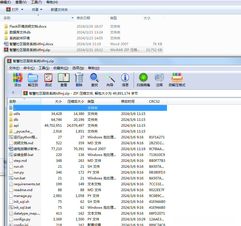Open the 向导 (Wizard) wand icon
Image resolution: width=241 pixels, height=226 pixels.
tap(110, 80)
